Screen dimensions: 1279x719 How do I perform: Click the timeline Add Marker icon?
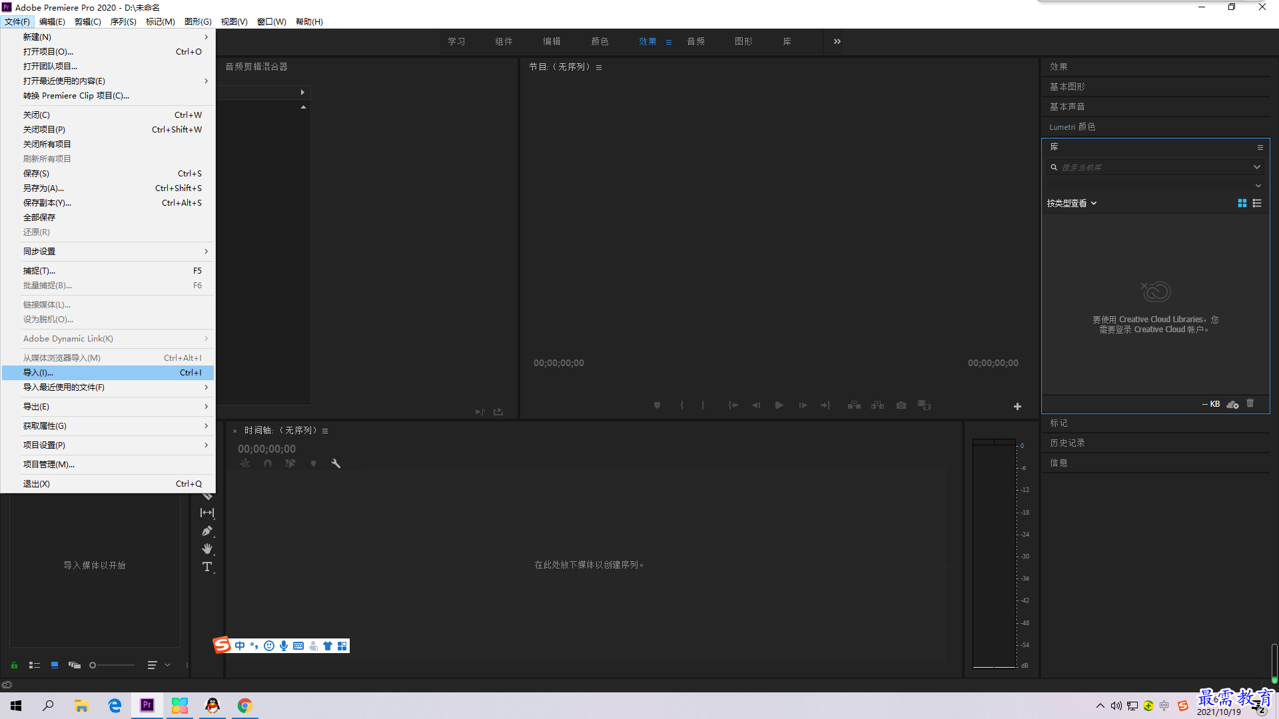[x=313, y=463]
